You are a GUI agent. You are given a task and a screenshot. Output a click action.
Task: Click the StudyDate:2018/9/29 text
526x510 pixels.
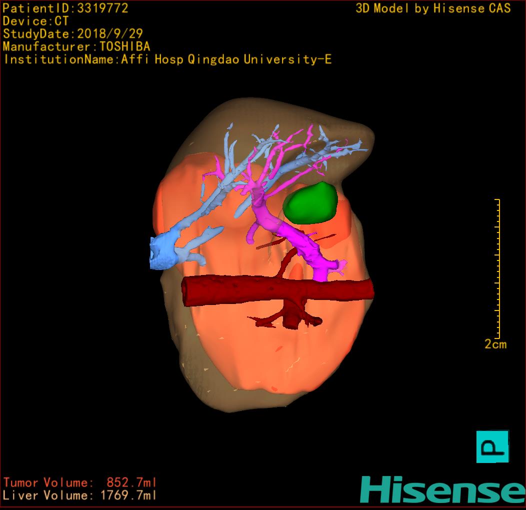73,34
